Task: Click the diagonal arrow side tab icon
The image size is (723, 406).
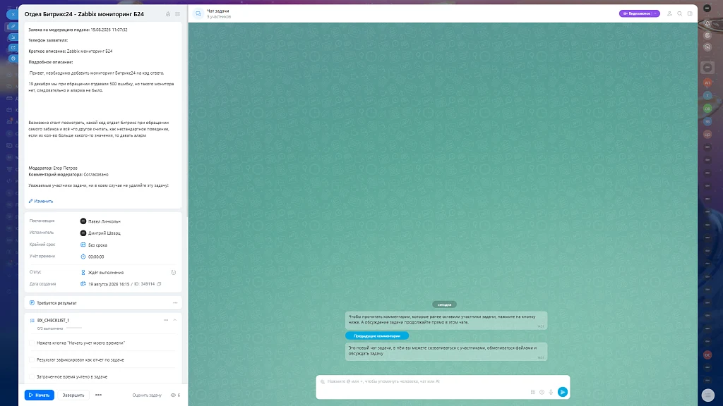Action: point(13,37)
